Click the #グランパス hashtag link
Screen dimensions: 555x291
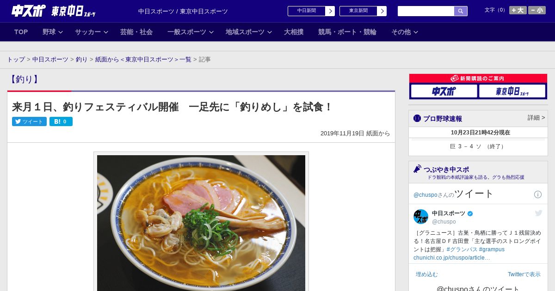coord(462,249)
